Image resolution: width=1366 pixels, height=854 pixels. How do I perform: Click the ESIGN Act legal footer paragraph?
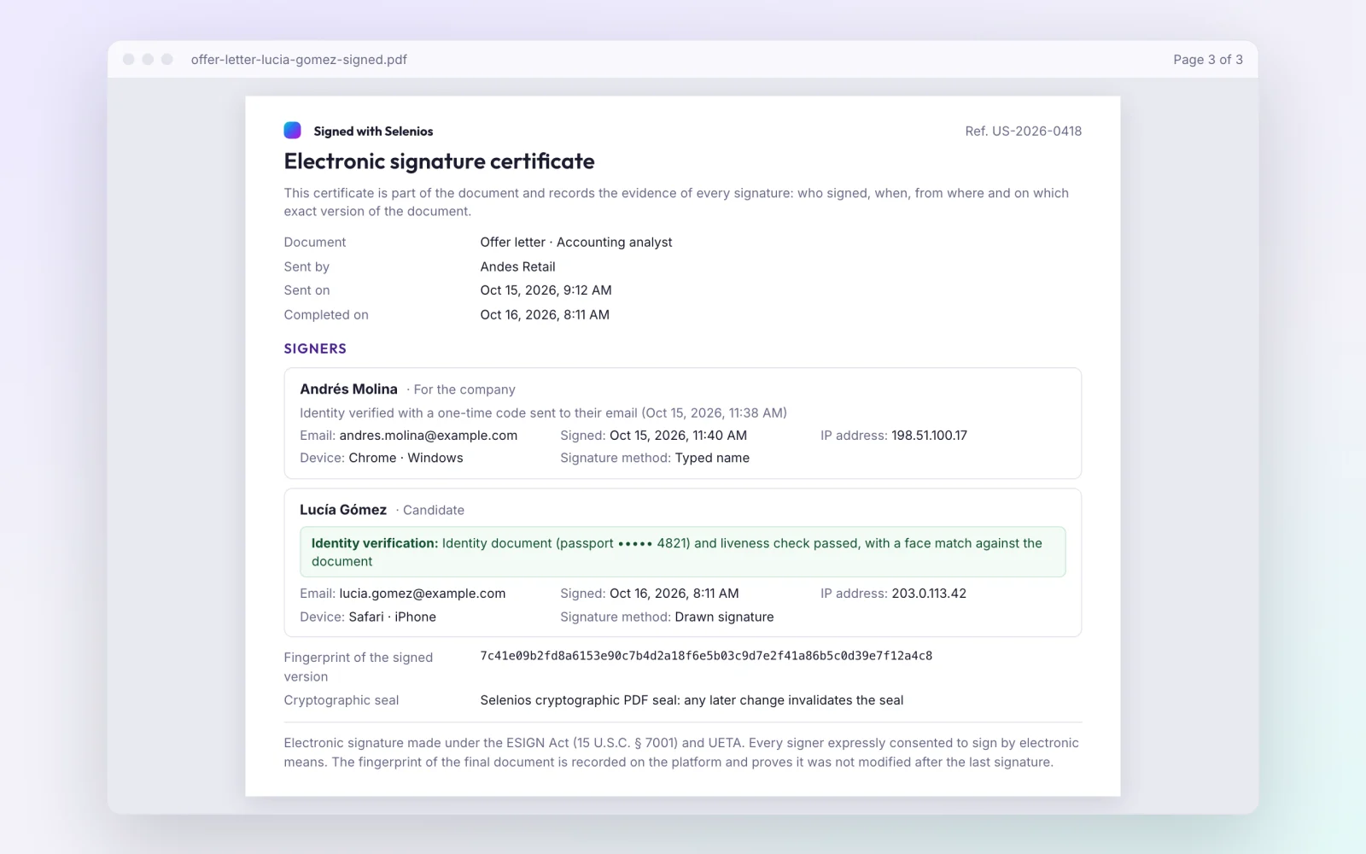click(681, 752)
